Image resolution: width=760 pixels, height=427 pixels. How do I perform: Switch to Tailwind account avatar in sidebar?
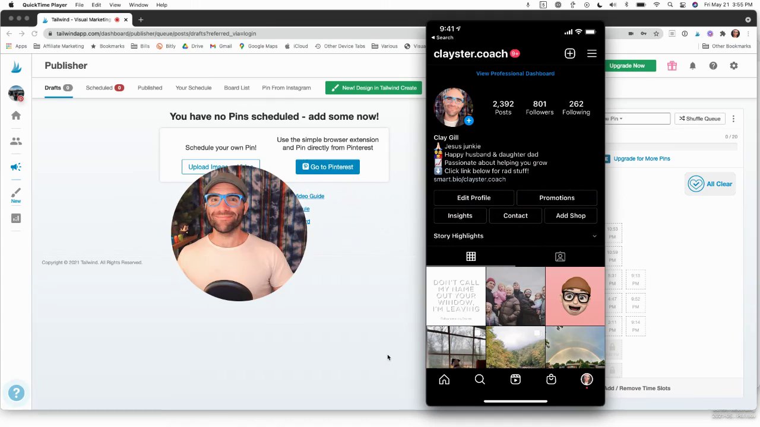(x=16, y=94)
